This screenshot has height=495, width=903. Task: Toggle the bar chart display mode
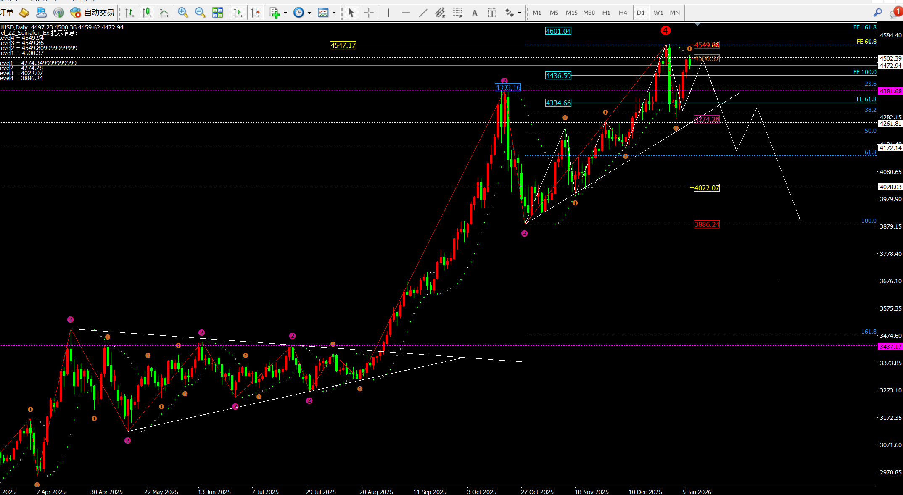(129, 13)
